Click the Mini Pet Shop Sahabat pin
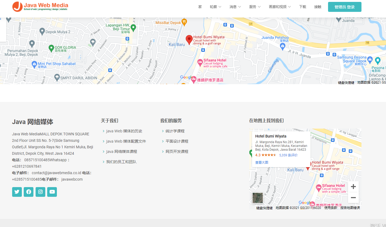The width and height of the screenshot is (386, 227). (34, 64)
